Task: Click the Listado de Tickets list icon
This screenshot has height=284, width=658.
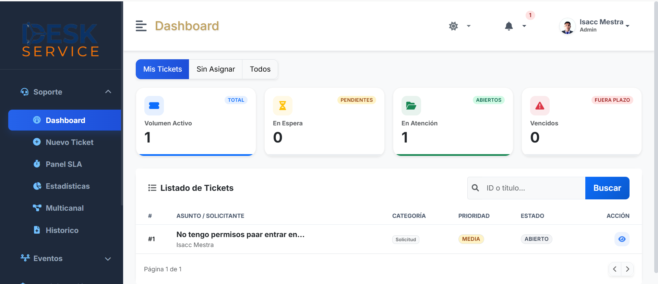Action: (x=152, y=188)
